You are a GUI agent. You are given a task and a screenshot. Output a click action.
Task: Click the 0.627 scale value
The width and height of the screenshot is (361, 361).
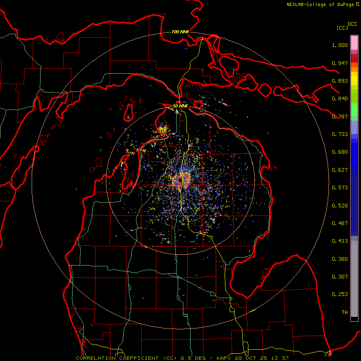point(340,170)
